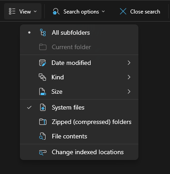This screenshot has height=174, width=170.
Task: Click the Zipped folders zipper icon
Action: (x=43, y=122)
